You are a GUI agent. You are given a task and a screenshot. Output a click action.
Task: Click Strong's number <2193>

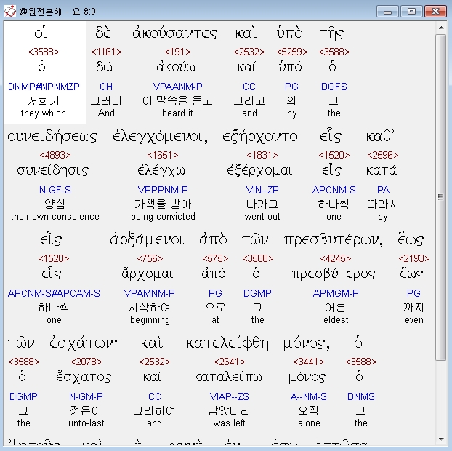tap(414, 258)
